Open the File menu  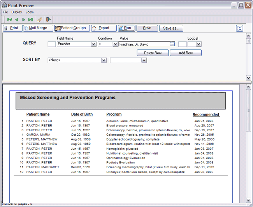(5, 12)
